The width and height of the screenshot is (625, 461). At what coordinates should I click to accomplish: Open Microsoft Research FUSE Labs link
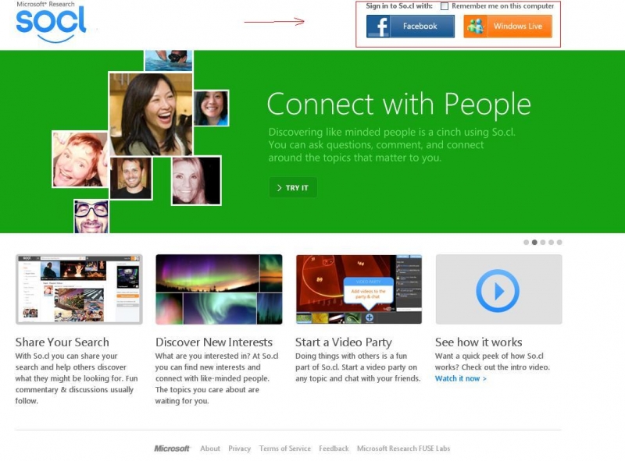click(x=403, y=449)
